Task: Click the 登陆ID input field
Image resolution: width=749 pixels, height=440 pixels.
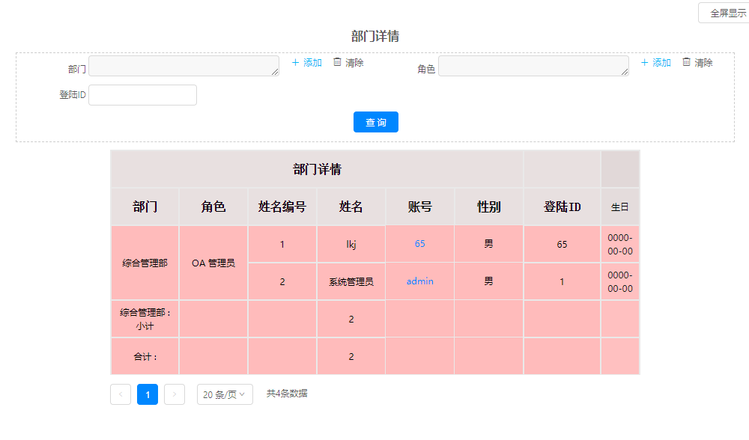Action: (x=142, y=95)
